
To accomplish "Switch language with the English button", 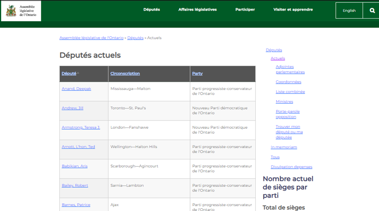I will click(349, 10).
